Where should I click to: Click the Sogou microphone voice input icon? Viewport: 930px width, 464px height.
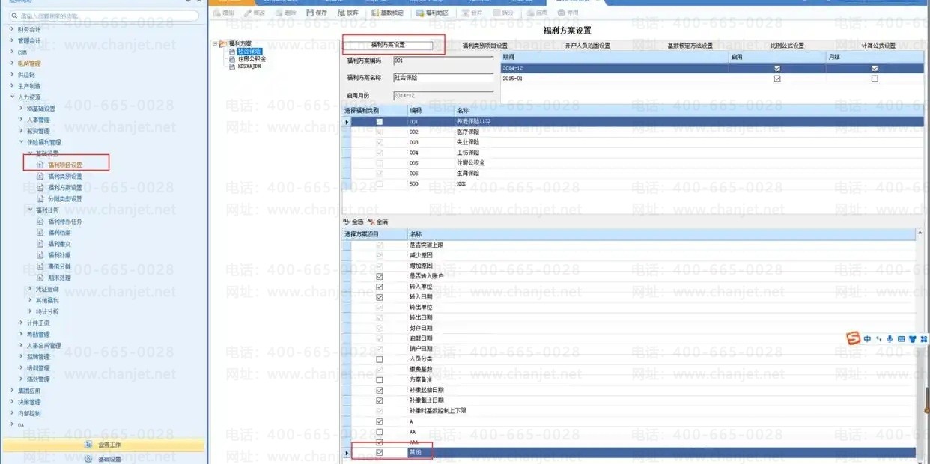point(890,339)
